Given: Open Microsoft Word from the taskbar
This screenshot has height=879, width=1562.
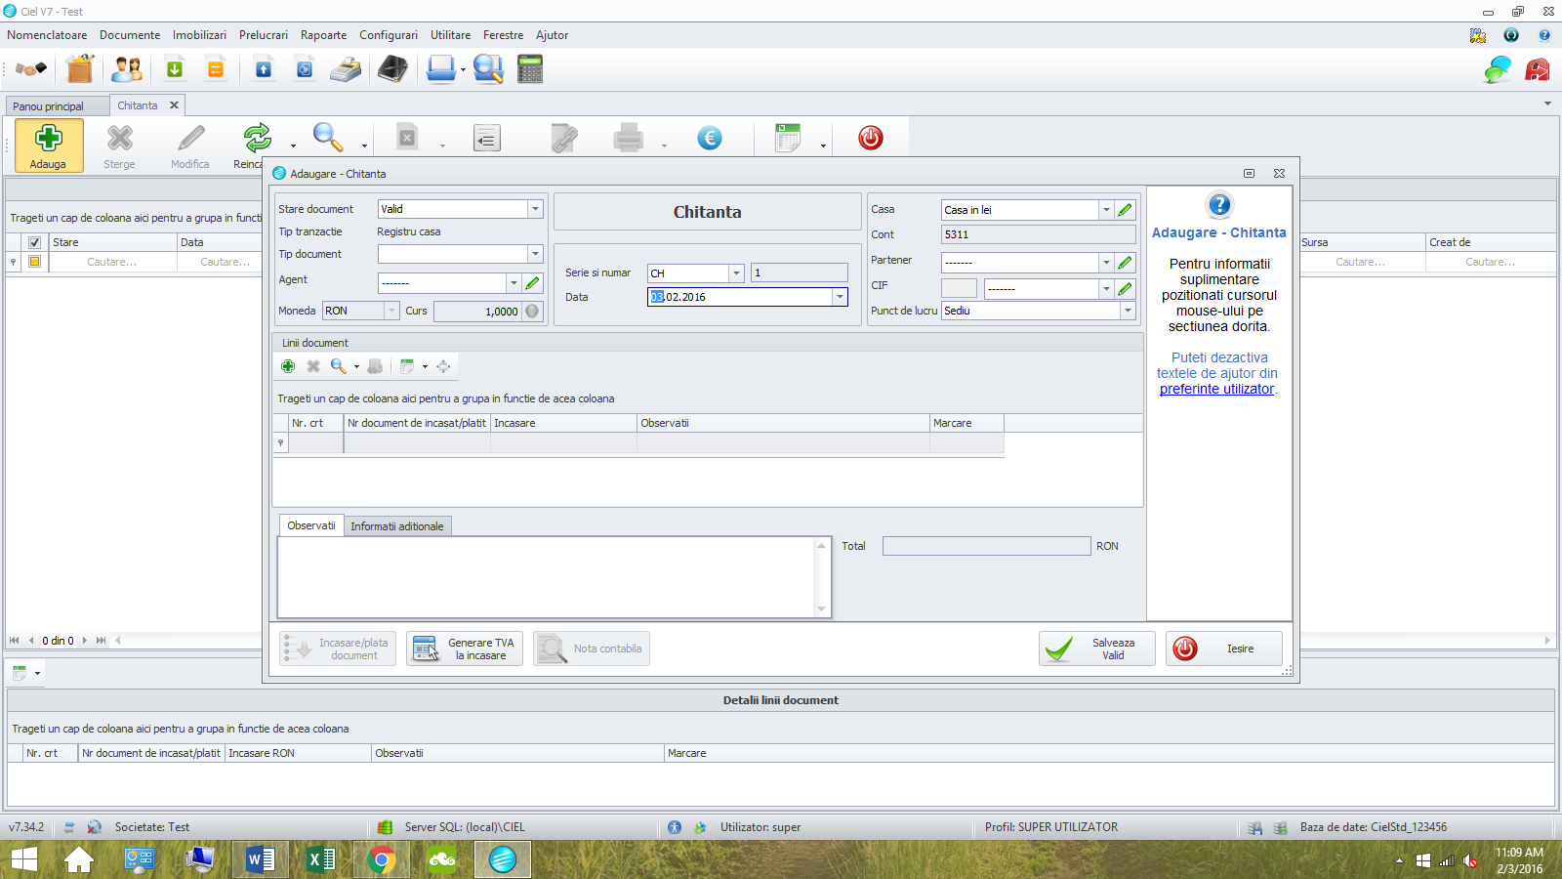Looking at the screenshot, I should (261, 859).
